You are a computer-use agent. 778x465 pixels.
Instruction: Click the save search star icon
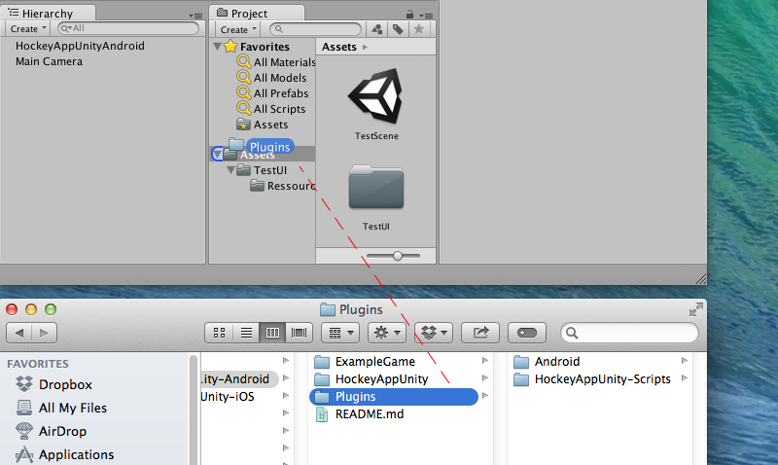(419, 29)
